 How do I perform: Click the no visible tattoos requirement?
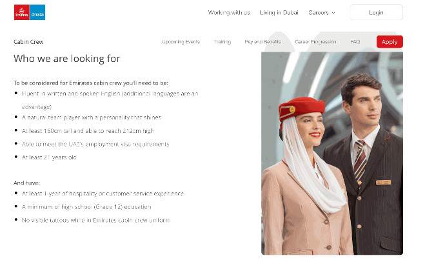(x=96, y=220)
